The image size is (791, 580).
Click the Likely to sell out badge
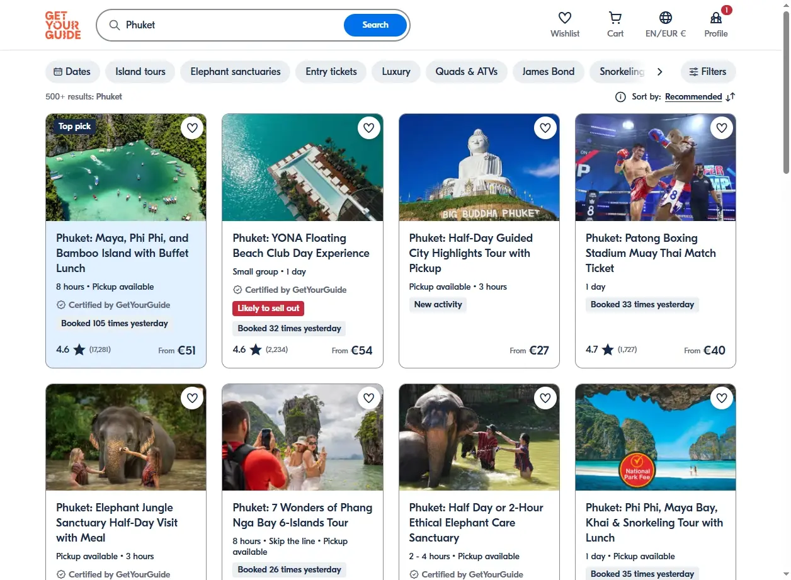268,309
